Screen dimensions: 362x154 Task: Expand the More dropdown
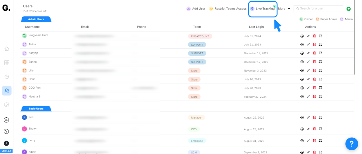284,9
